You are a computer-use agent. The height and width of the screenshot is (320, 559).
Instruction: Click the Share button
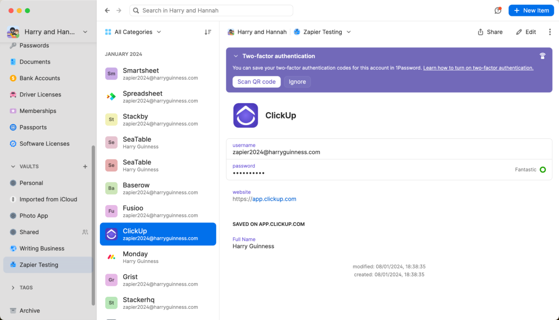490,32
